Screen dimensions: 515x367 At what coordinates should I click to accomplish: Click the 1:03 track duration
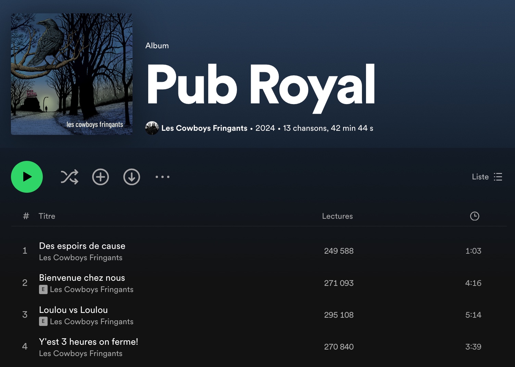473,251
